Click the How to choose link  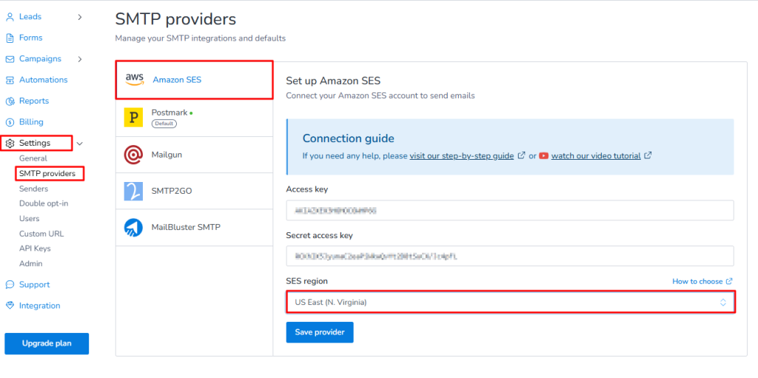click(697, 281)
